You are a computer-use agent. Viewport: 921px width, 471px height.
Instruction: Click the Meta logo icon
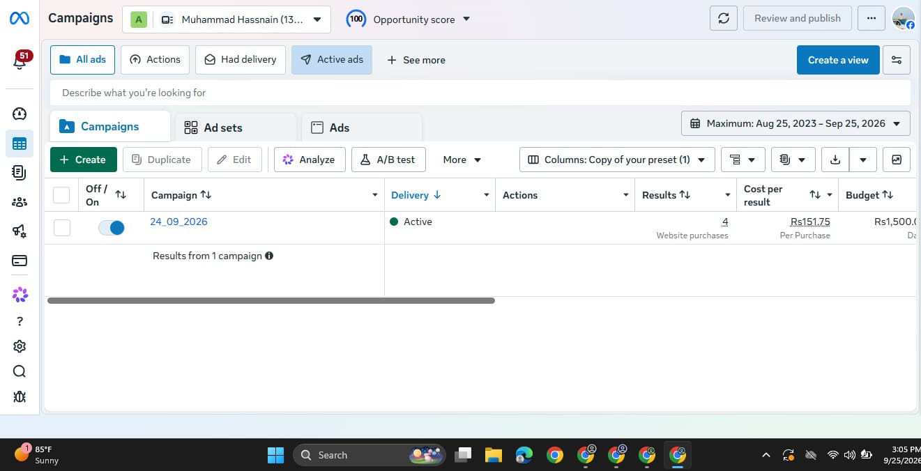(x=20, y=19)
